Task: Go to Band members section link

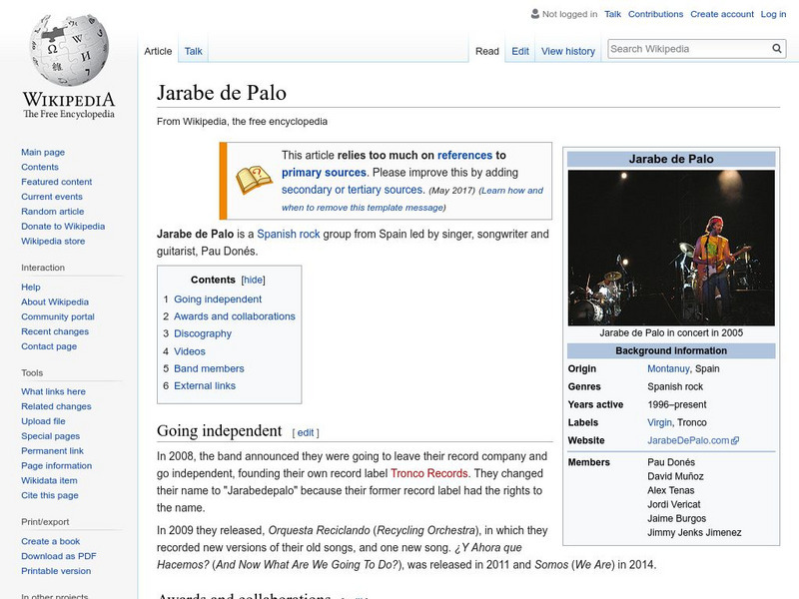Action: (209, 368)
